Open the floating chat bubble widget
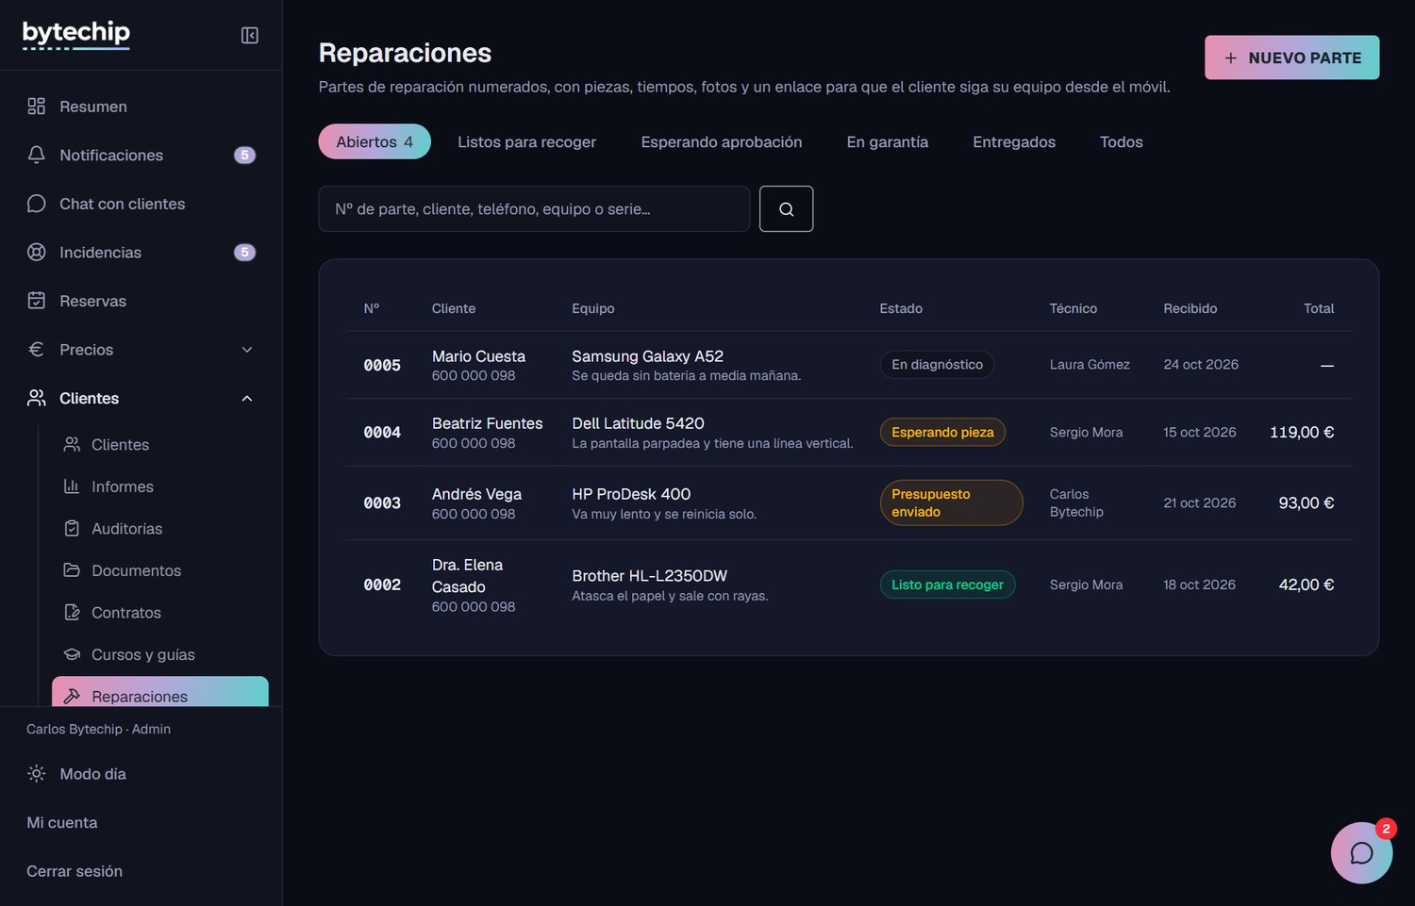Screen dimensions: 1415x906 [1361, 852]
